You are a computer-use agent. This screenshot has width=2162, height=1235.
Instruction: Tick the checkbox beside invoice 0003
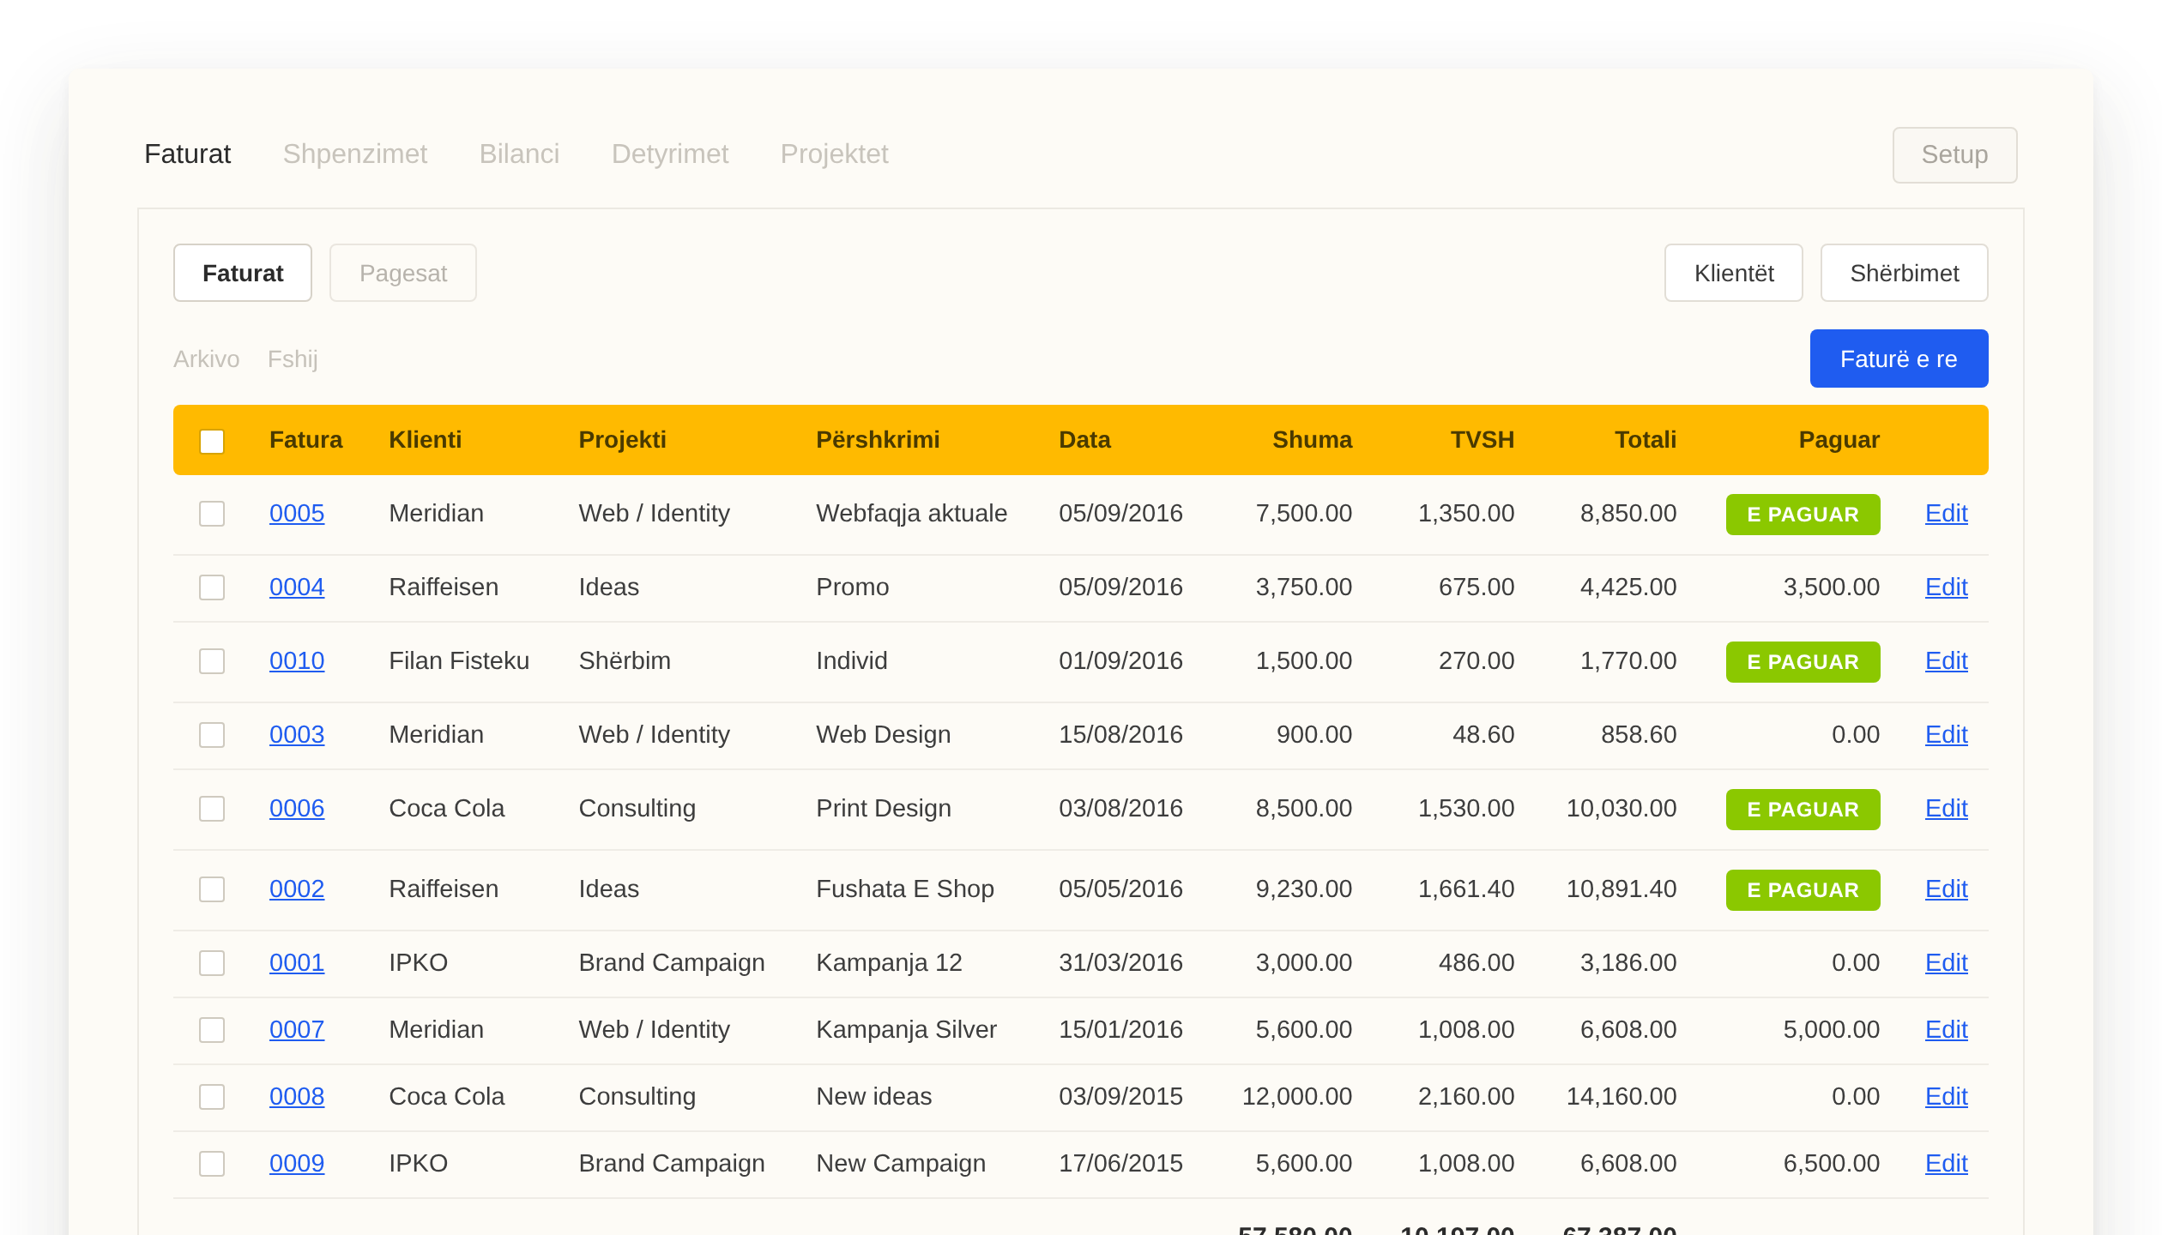point(212,735)
